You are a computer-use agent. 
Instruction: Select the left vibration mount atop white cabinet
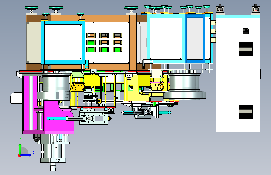[220, 9]
